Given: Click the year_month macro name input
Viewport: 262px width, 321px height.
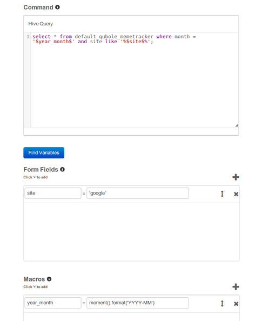Looking at the screenshot, I should click(53, 303).
